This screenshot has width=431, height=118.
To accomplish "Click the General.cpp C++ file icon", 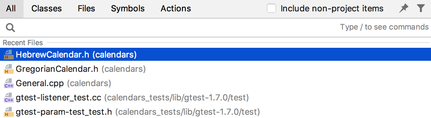I will coord(8,83).
